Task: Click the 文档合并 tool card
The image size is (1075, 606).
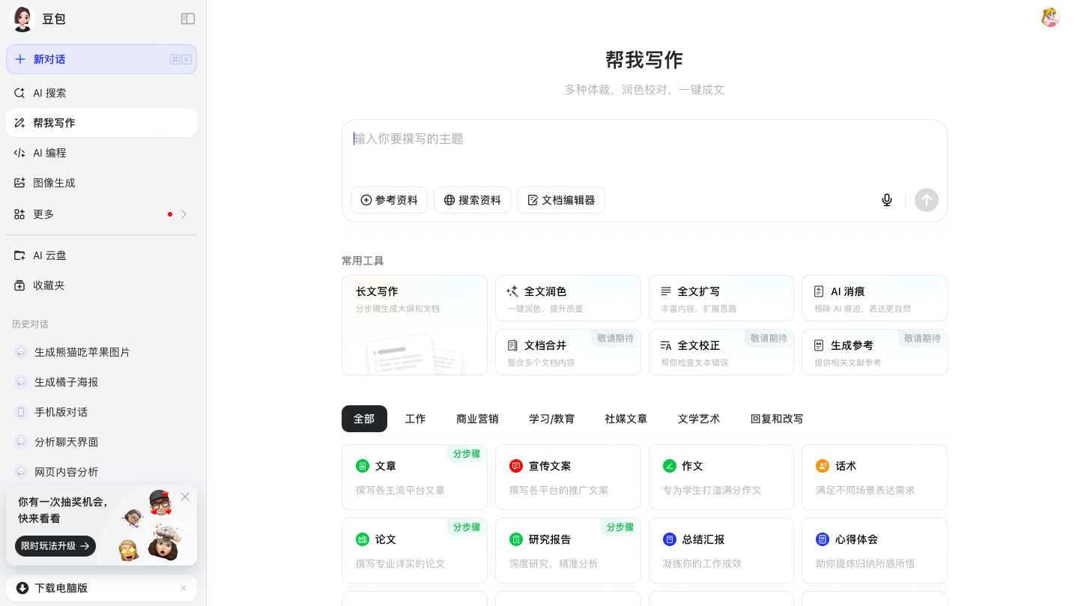Action: [x=568, y=352]
